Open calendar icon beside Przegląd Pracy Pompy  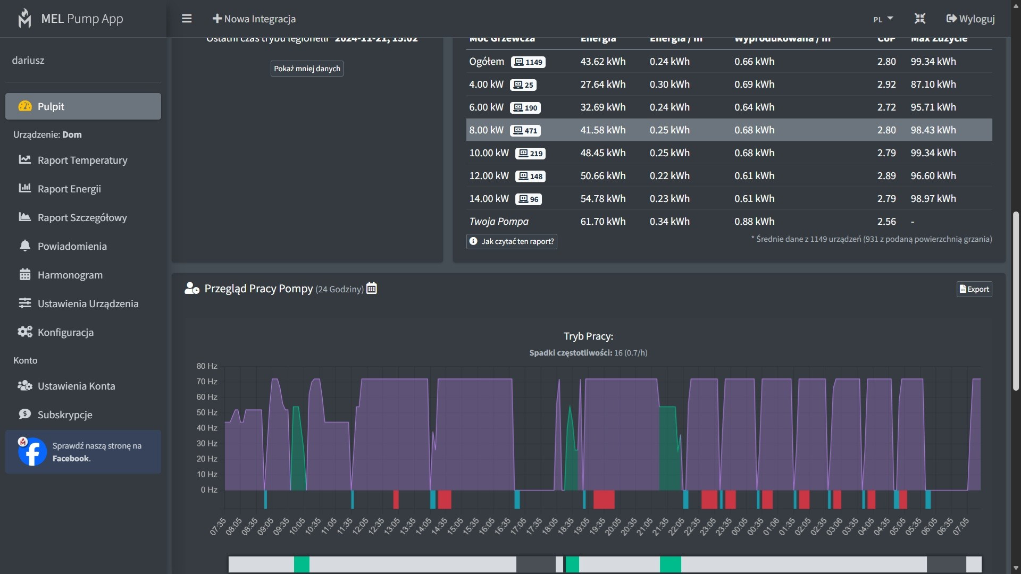click(372, 289)
